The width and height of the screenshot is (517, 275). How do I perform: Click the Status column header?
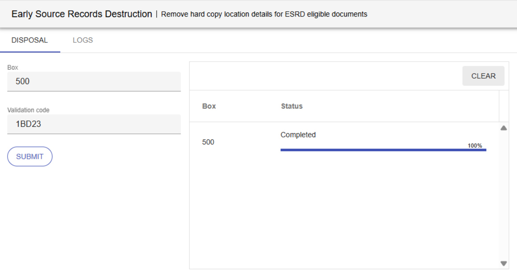[x=292, y=106]
